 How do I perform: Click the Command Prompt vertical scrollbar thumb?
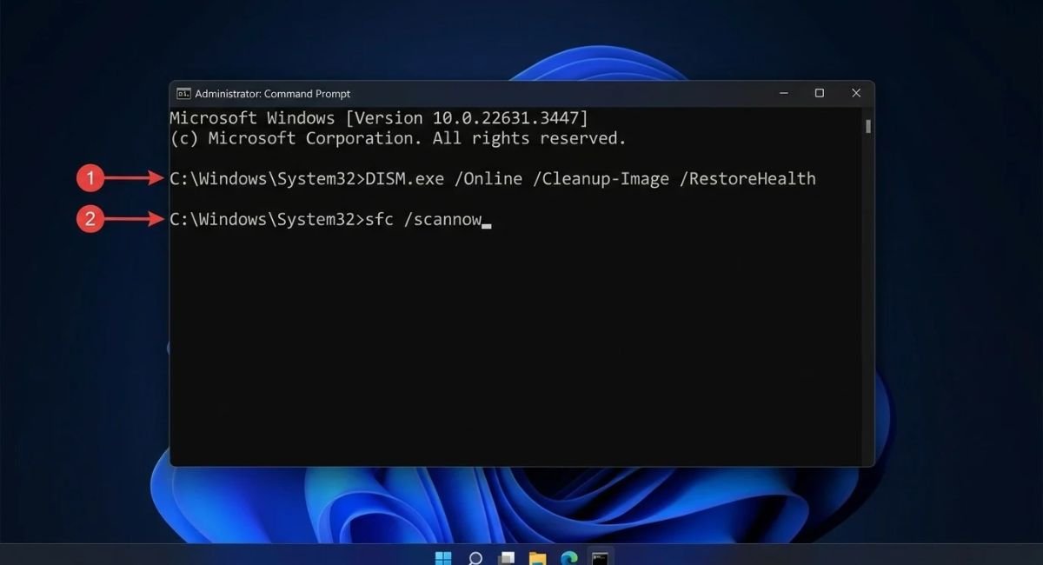868,126
